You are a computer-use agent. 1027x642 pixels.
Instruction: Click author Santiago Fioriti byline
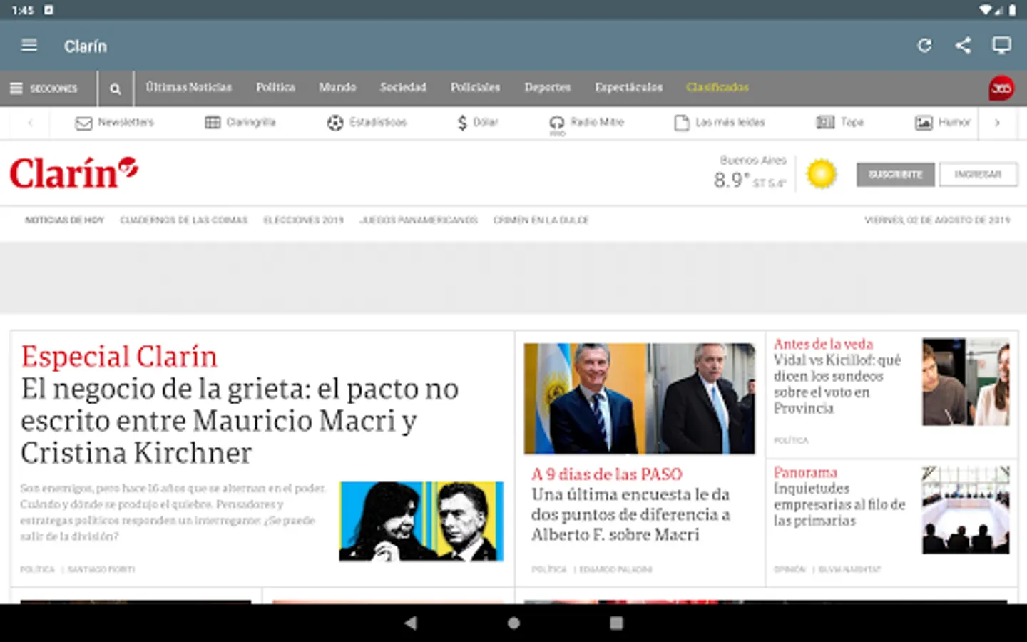tap(101, 569)
